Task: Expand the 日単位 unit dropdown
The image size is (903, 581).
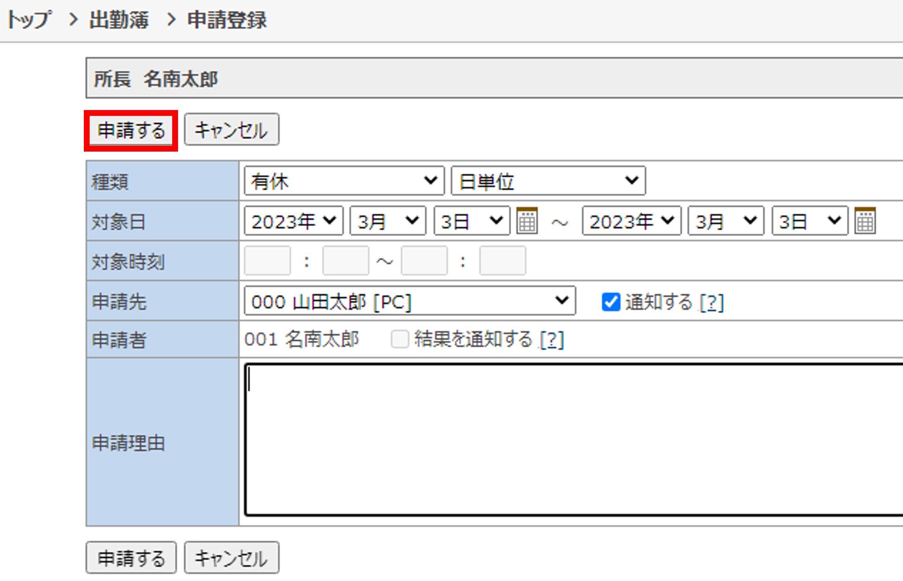Action: pos(548,181)
